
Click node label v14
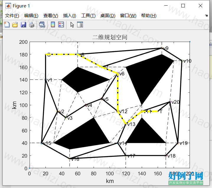coord(123,143)
